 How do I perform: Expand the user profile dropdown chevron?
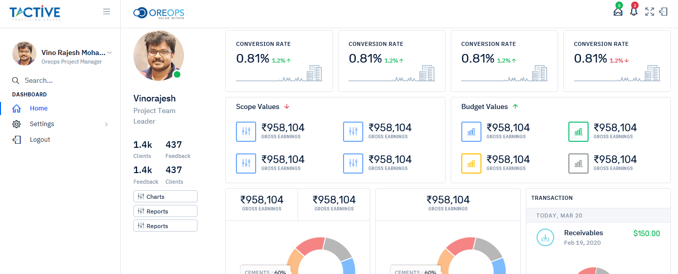[110, 53]
